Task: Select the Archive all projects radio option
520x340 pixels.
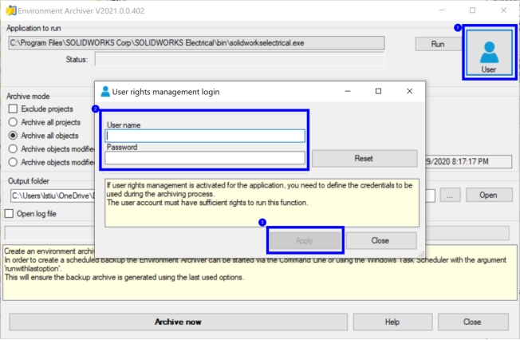Action: (13, 122)
